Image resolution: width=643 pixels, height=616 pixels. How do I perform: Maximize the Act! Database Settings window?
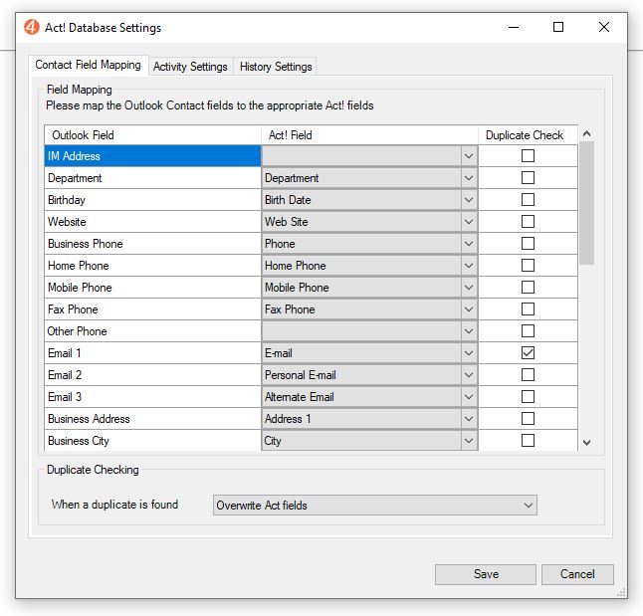pos(558,27)
